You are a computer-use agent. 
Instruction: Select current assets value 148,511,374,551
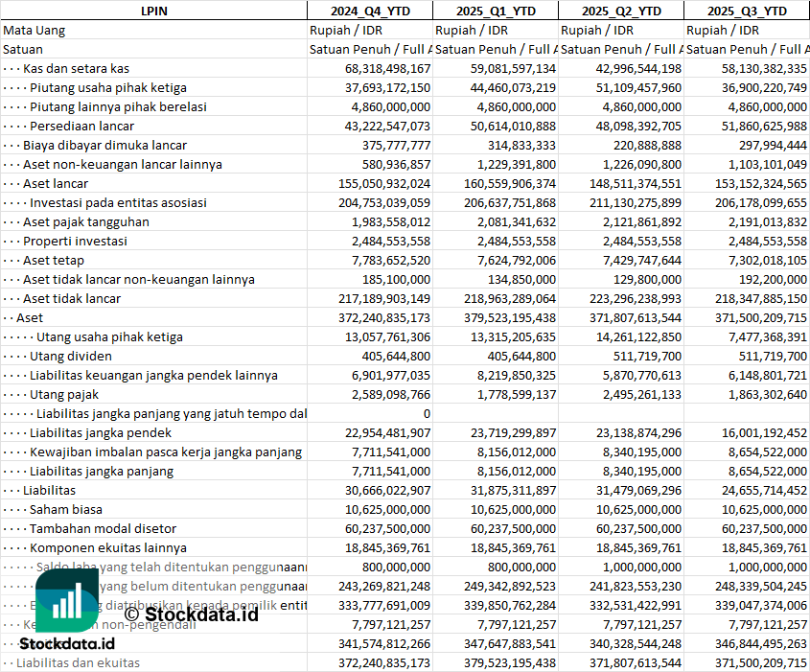pos(636,183)
